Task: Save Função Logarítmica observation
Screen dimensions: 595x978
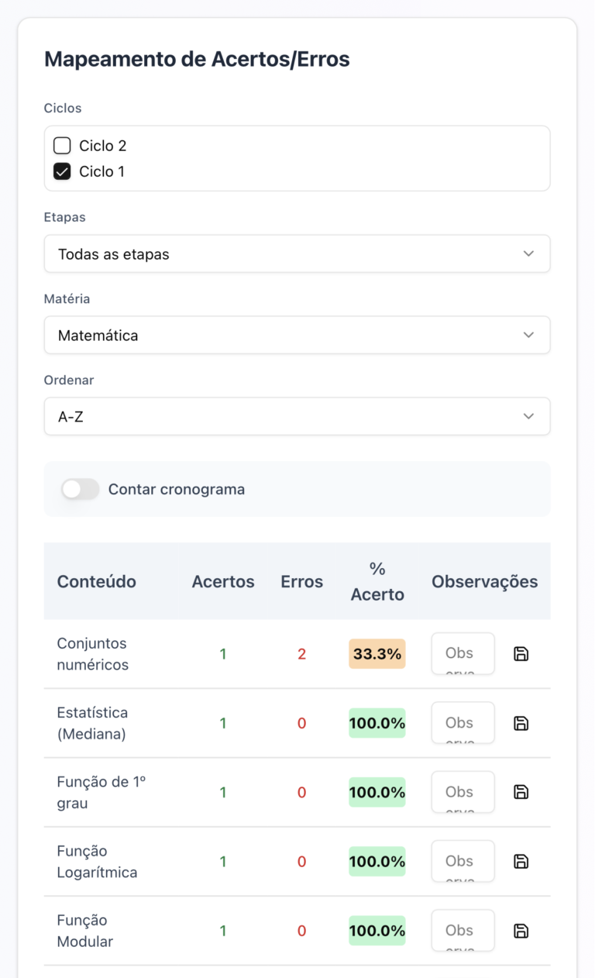Action: coord(521,861)
